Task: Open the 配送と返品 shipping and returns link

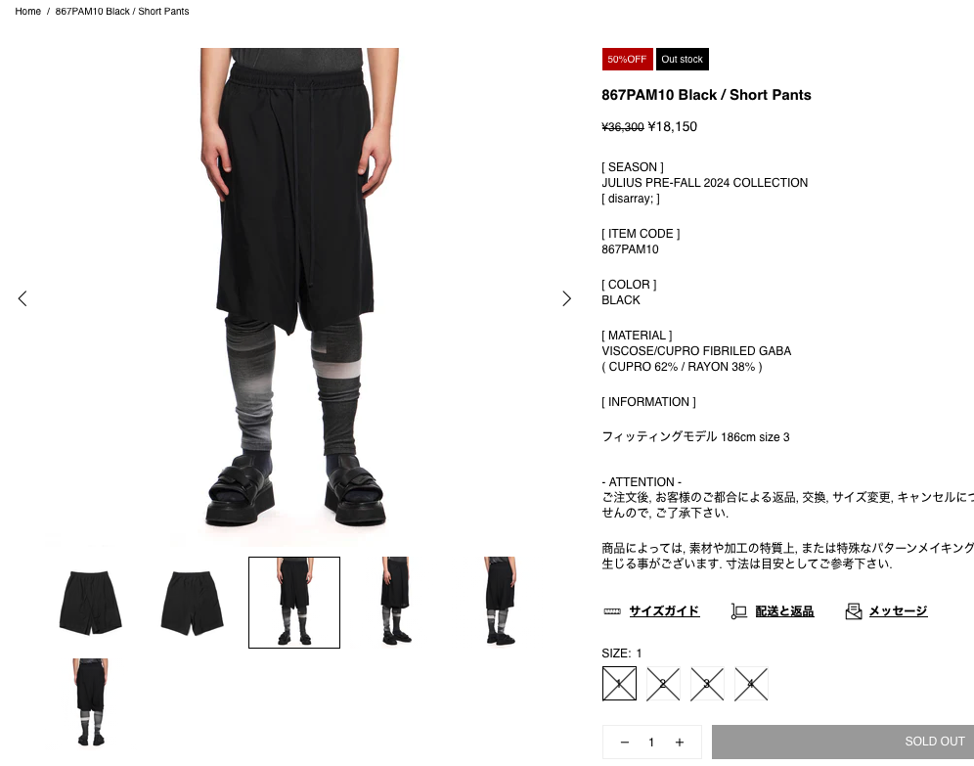Action: (784, 611)
